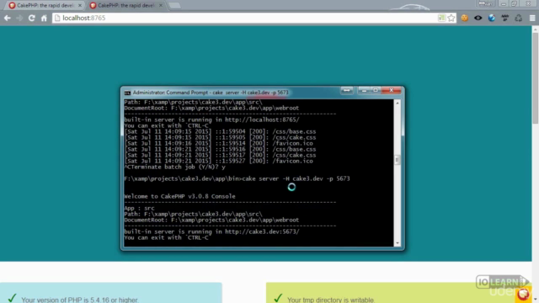Viewport: 539px width, 303px height.
Task: Switch to the second CakePHP tab
Action: click(x=125, y=6)
